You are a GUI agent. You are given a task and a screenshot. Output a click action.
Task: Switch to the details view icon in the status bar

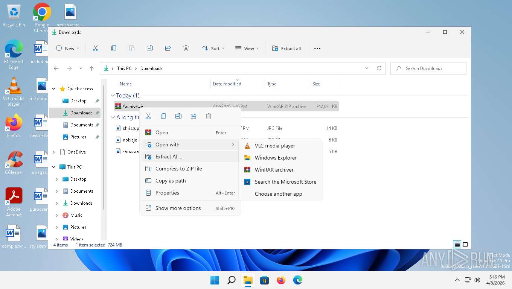457,245
